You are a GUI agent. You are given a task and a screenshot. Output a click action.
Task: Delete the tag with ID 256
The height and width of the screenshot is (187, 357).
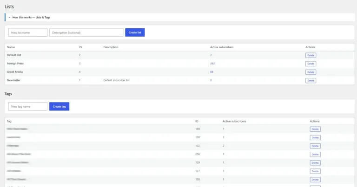click(x=315, y=155)
